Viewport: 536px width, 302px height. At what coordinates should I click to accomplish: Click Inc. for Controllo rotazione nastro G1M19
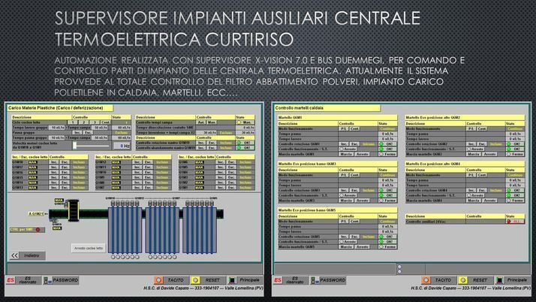pyautogui.click(x=201, y=143)
